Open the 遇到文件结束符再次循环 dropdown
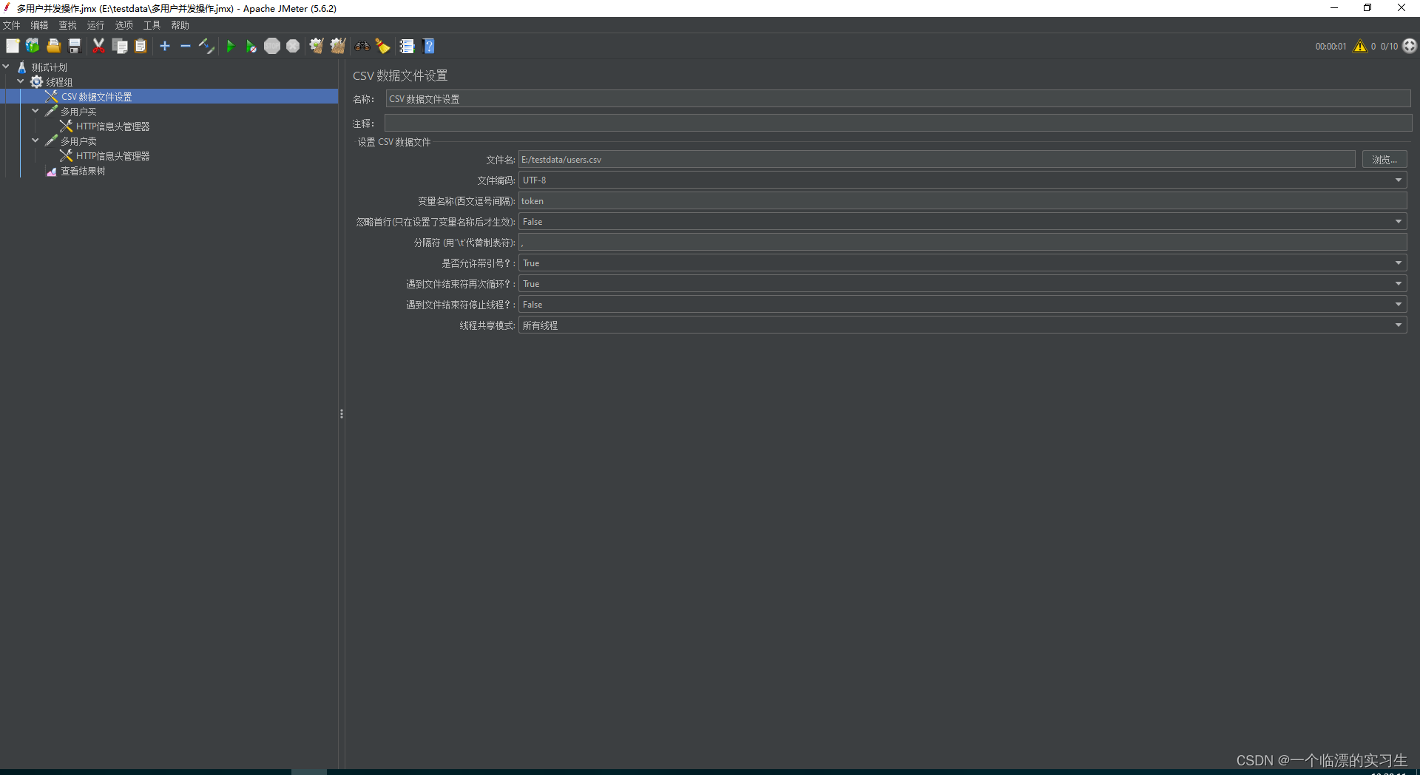 962,284
